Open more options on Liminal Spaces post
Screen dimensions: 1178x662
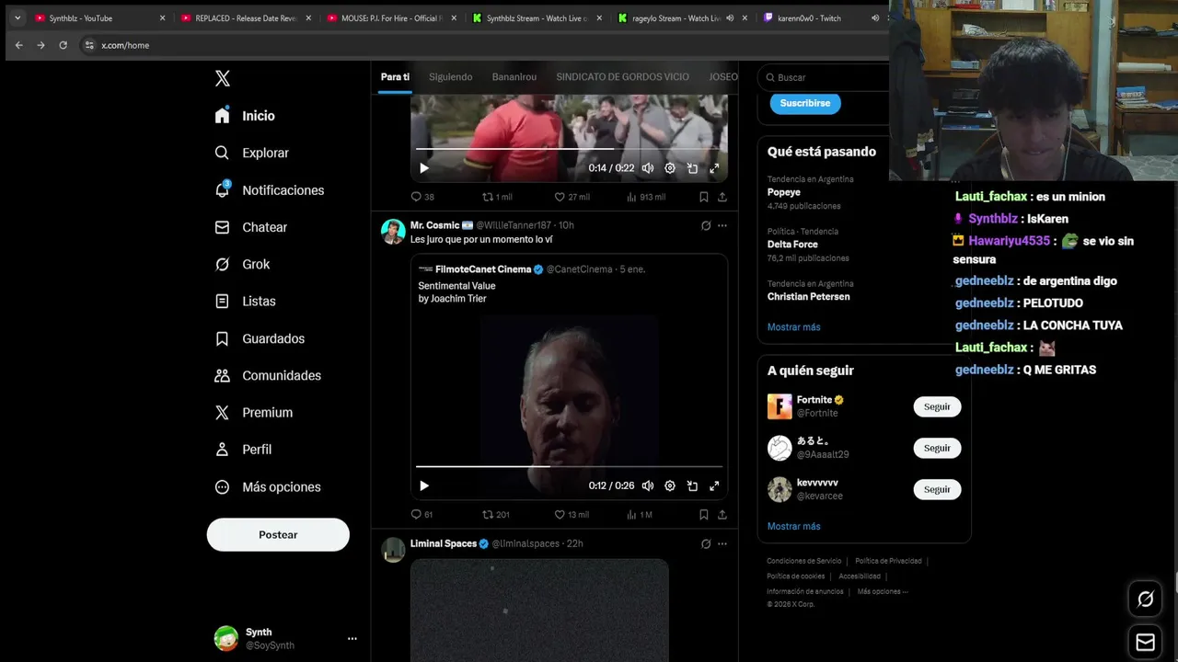pyautogui.click(x=722, y=543)
